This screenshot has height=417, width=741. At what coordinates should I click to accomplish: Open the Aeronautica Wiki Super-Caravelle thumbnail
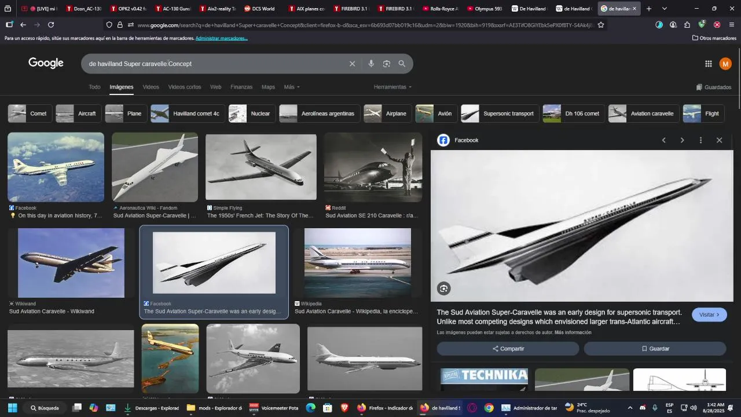coord(155,167)
